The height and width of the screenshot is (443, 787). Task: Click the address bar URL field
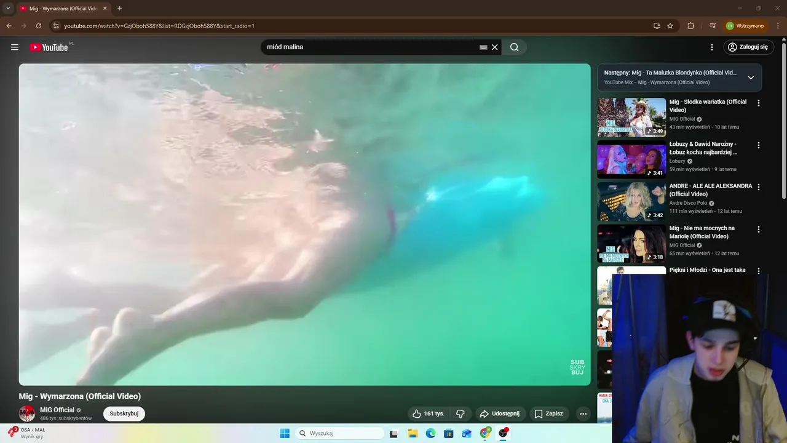tap(350, 26)
